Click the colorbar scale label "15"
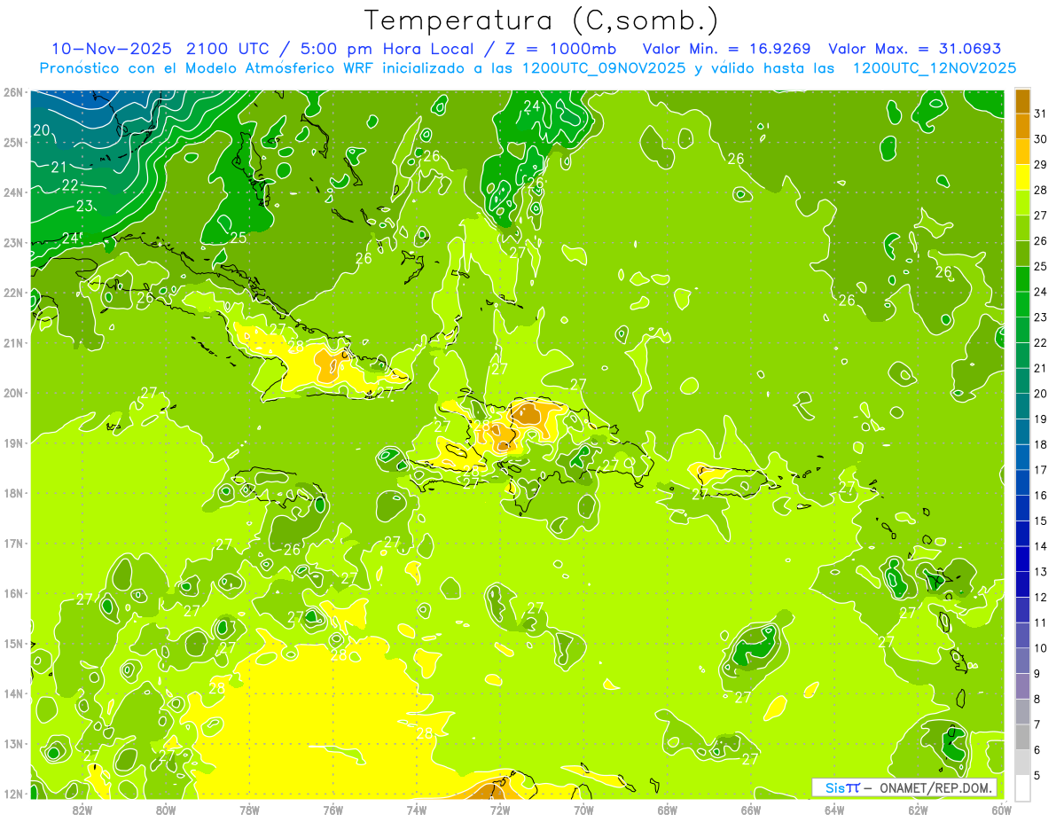The image size is (1064, 822). [1040, 521]
